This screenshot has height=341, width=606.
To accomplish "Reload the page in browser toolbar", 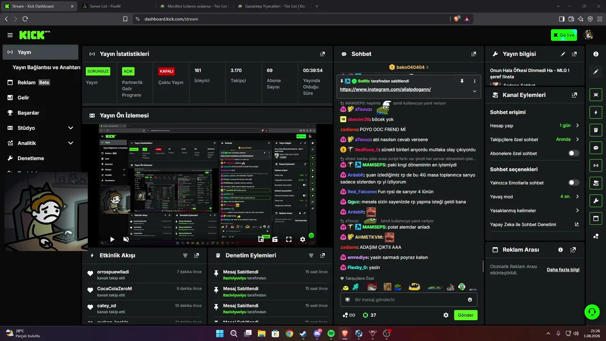I will pos(25,19).
